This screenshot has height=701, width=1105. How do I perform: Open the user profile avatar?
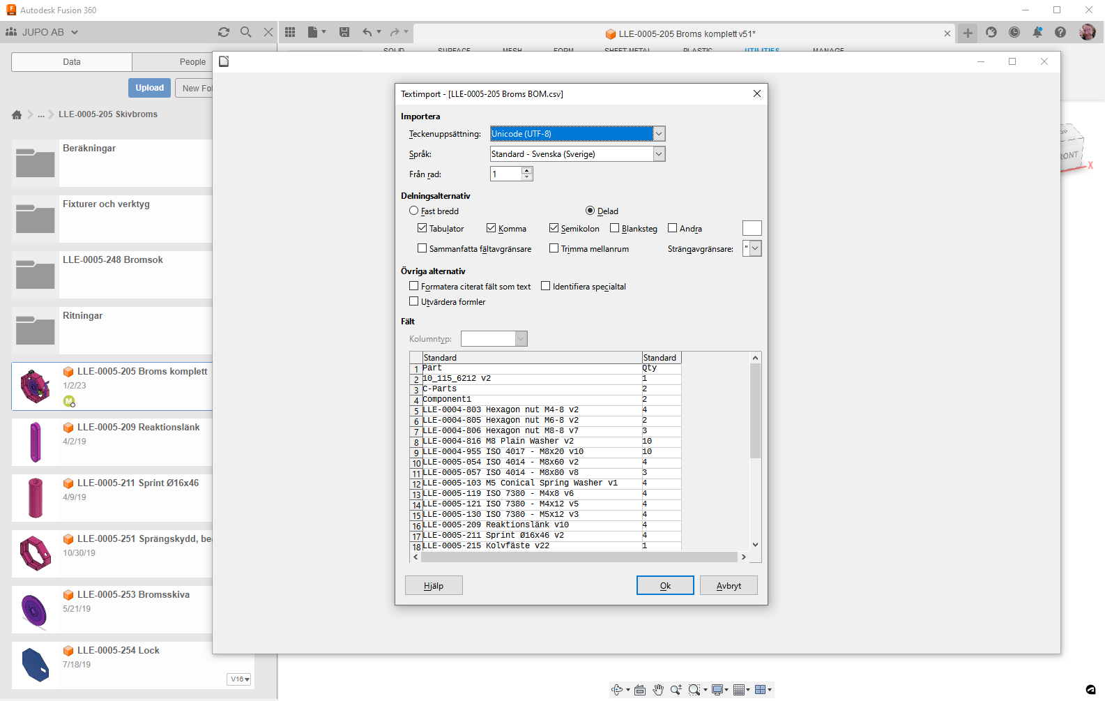(x=1087, y=32)
